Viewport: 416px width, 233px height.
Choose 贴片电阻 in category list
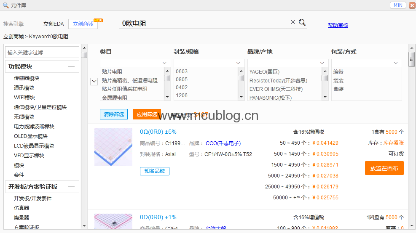pyautogui.click(x=112, y=72)
